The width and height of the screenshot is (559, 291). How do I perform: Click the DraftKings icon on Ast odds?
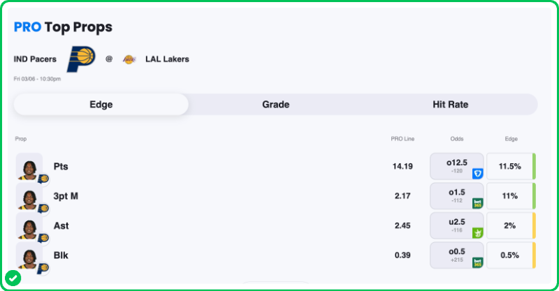(478, 233)
